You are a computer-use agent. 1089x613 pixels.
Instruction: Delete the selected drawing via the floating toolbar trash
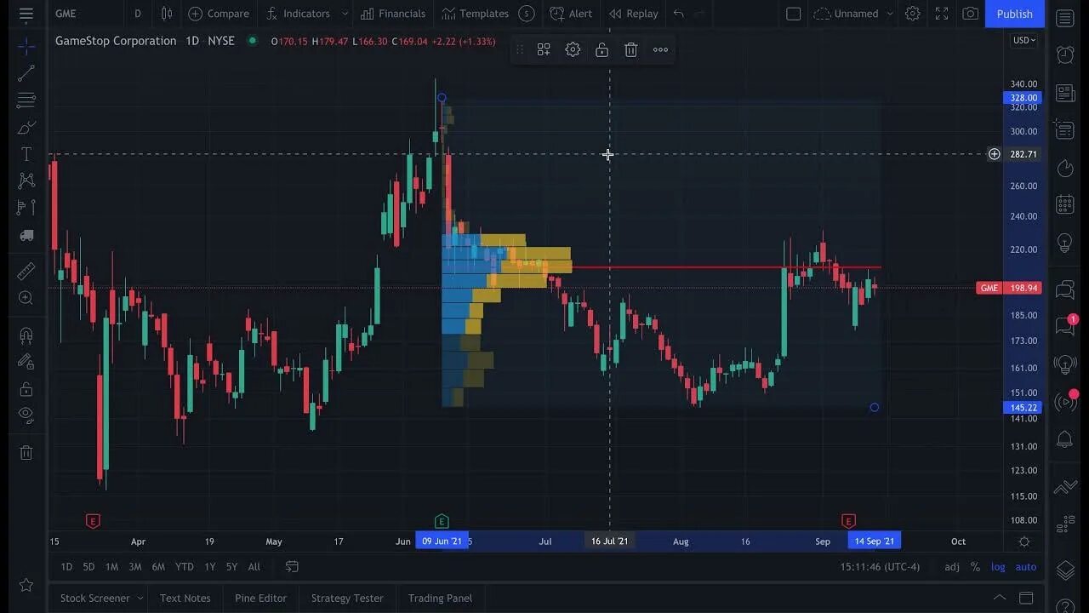(x=630, y=49)
